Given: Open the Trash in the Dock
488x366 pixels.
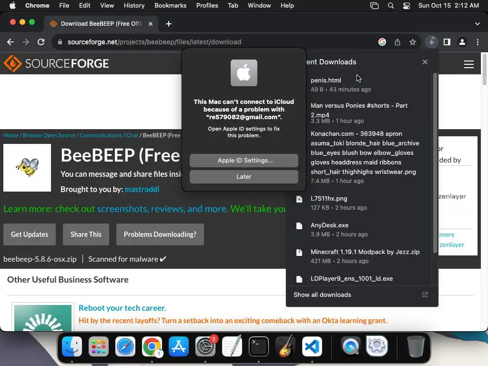Looking at the screenshot, I should coord(416,346).
